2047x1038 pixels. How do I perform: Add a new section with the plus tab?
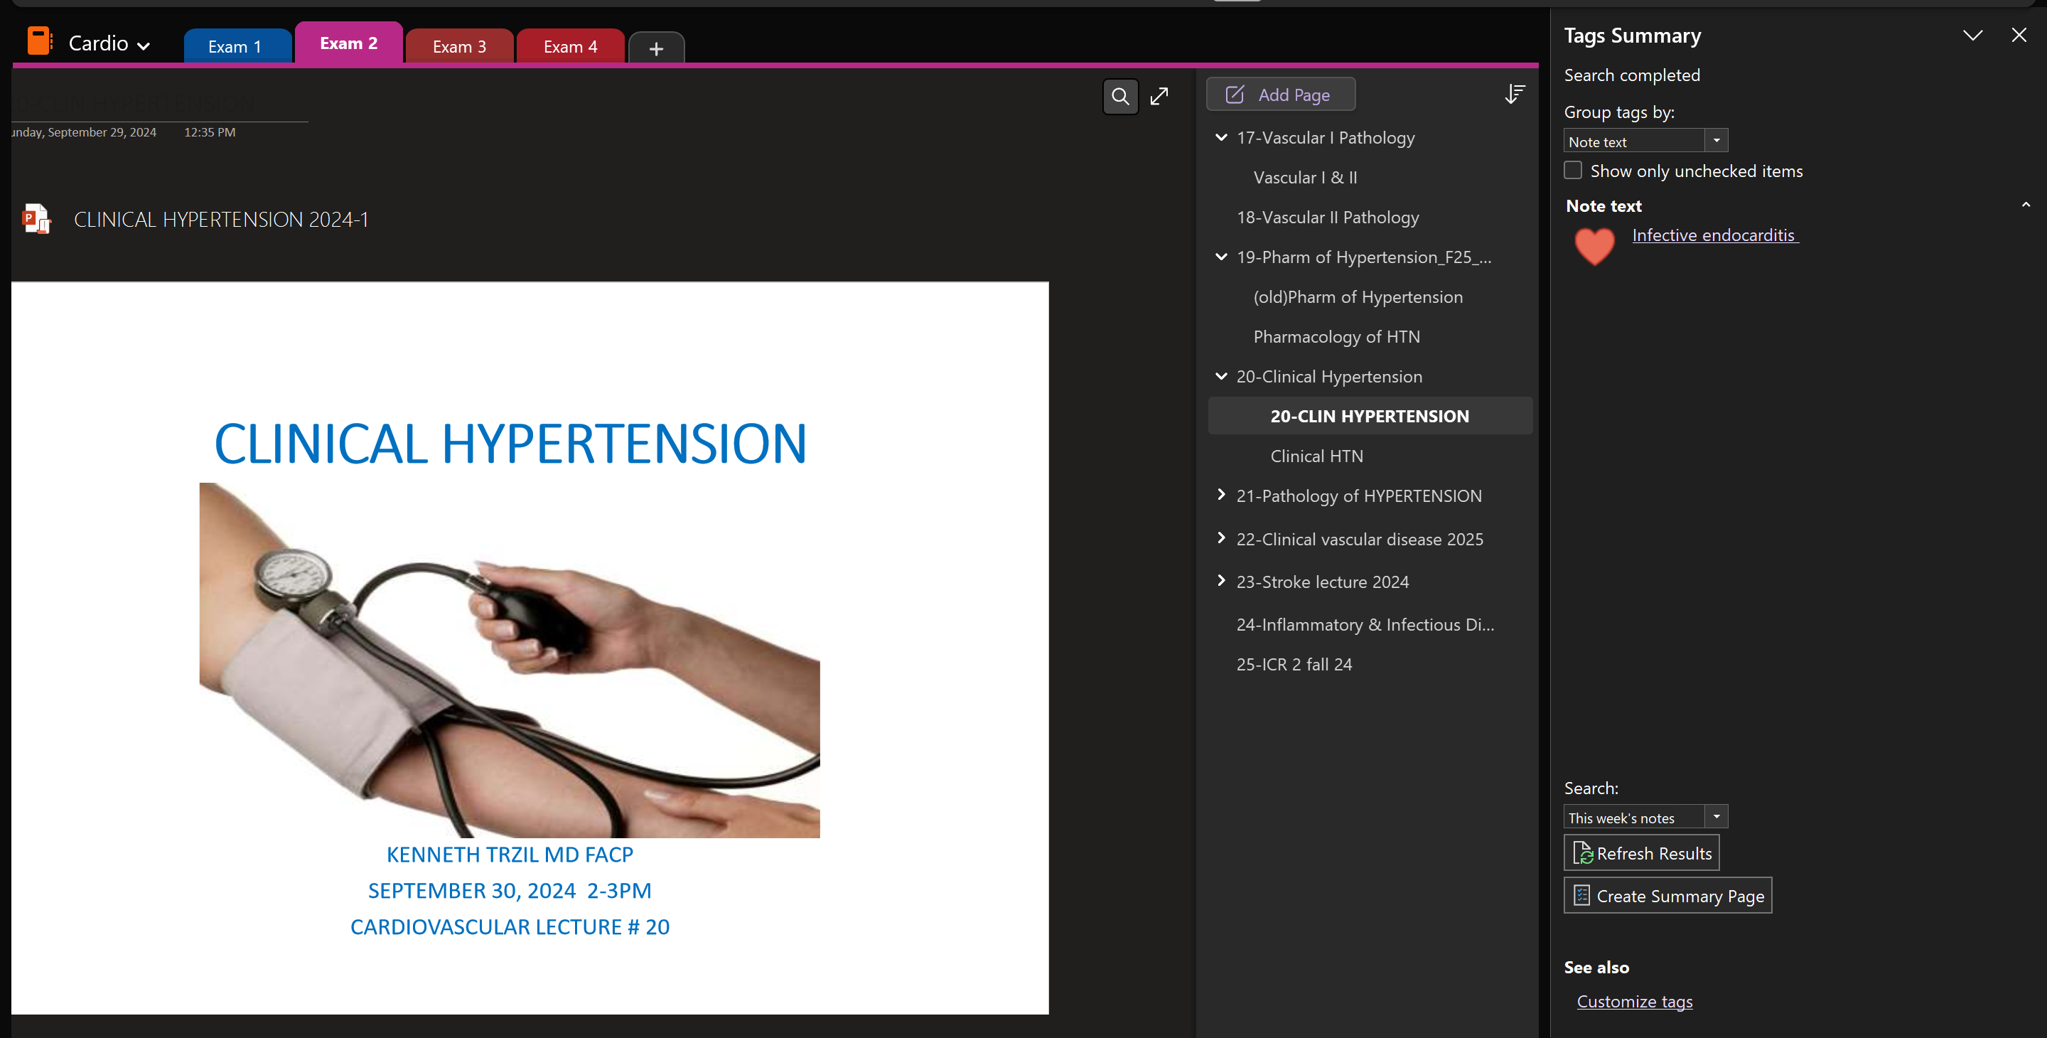[655, 48]
